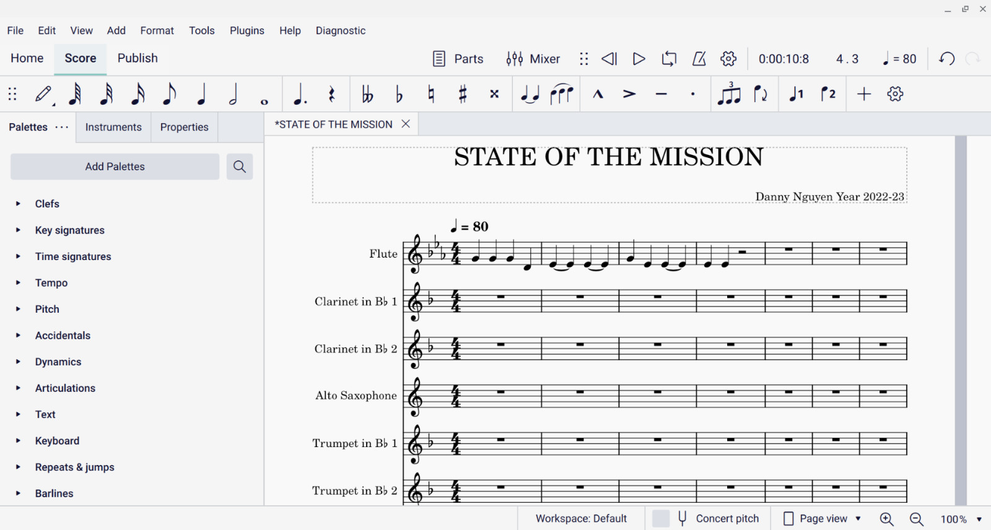Click the vertical scrollbar of the score
The height and width of the screenshot is (530, 991).
point(961,310)
